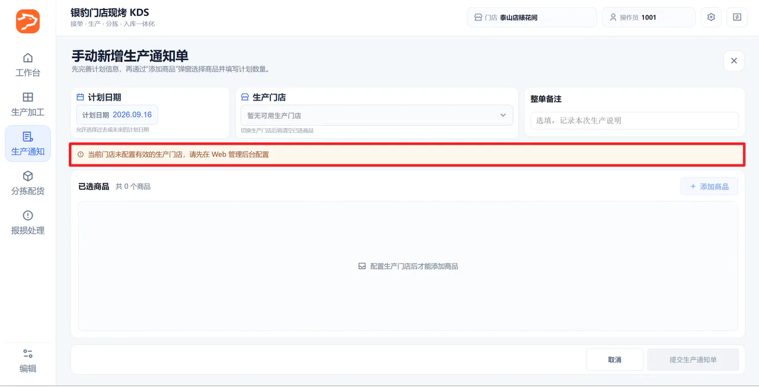
Task: Click the orange 银豹 leopard logo
Action: (28, 21)
